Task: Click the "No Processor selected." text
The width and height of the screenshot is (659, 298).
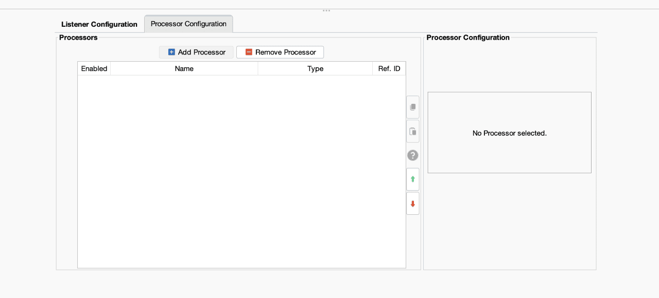Action: 510,133
